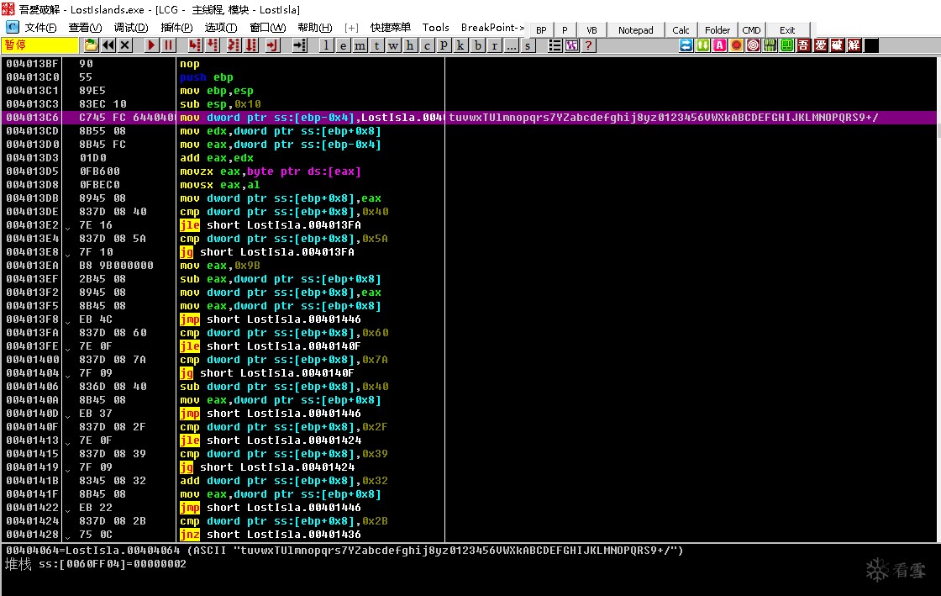Click the red target plugin icon
The image size is (941, 596).
(x=753, y=45)
